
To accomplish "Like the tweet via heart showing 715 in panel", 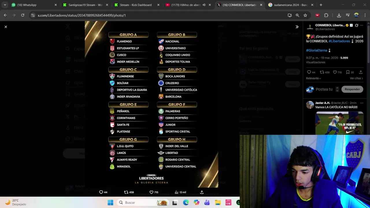I will 337,72.
